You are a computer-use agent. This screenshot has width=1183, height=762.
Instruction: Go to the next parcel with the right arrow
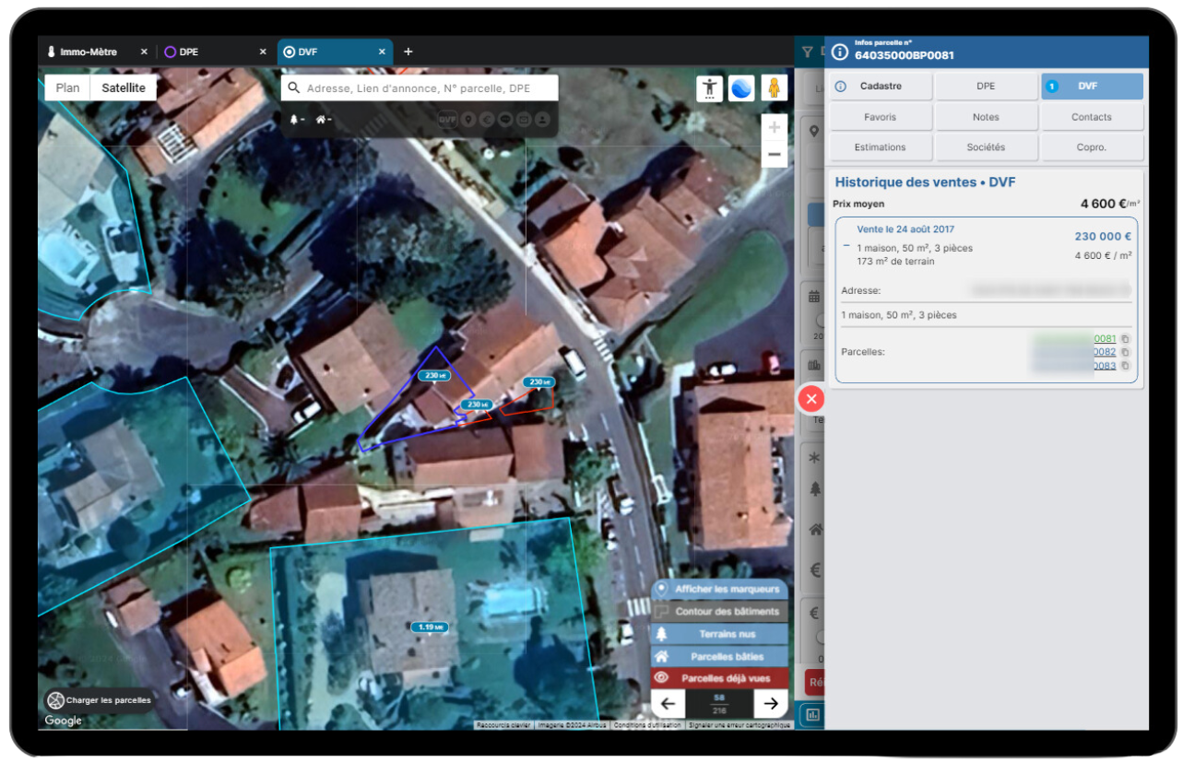coord(771,705)
